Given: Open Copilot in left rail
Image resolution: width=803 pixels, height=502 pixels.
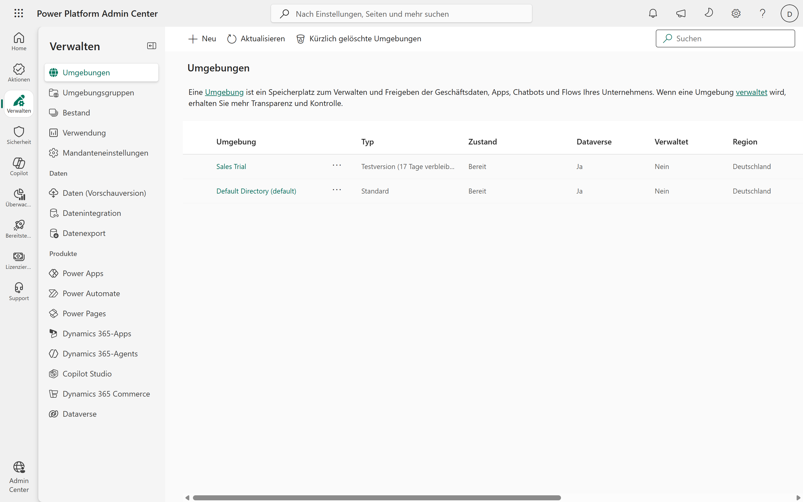Looking at the screenshot, I should (19, 166).
